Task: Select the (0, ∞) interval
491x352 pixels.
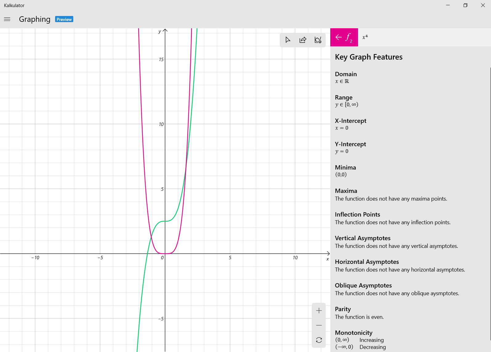Action: click(x=342, y=340)
